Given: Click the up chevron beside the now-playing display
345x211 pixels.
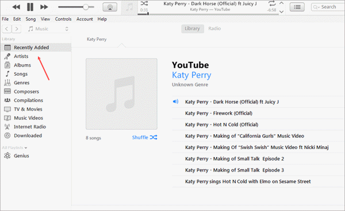Looking at the screenshot, I should coord(281,3).
